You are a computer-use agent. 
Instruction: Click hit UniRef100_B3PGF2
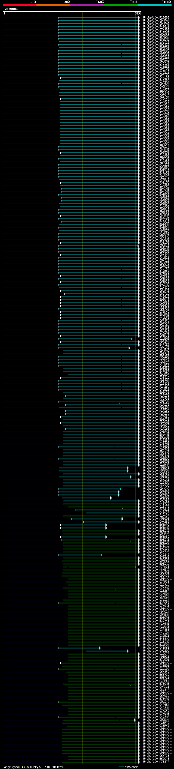[156, 603]
